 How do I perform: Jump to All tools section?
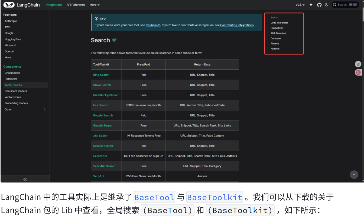coord(275,49)
